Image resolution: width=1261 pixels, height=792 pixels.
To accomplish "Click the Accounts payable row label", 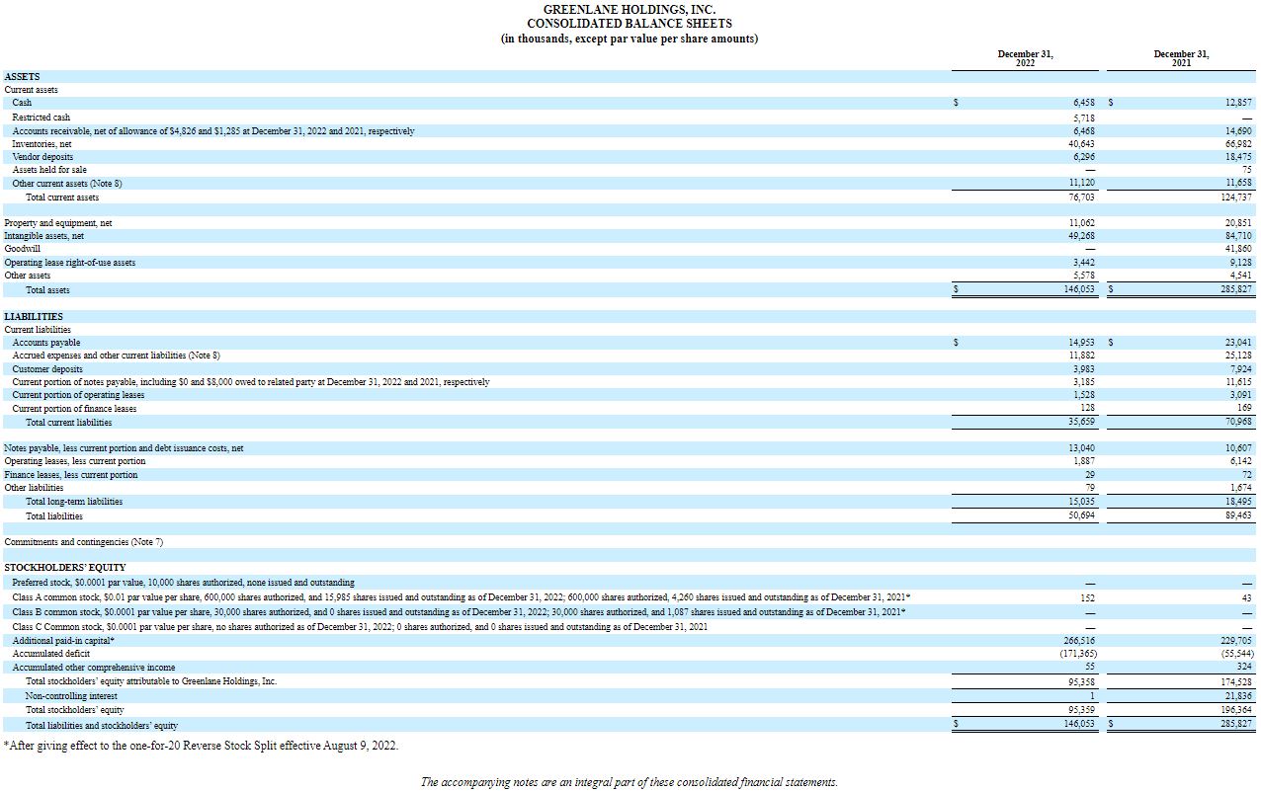I will click(x=46, y=343).
